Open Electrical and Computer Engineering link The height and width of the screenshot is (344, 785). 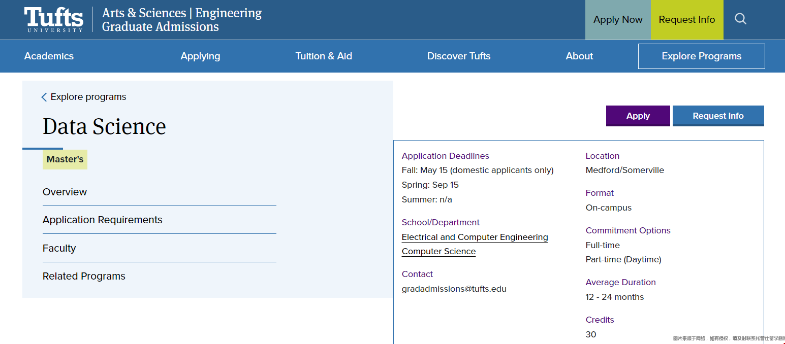[x=475, y=237]
